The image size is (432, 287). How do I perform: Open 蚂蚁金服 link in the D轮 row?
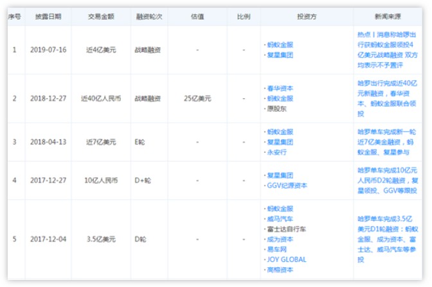(280, 209)
